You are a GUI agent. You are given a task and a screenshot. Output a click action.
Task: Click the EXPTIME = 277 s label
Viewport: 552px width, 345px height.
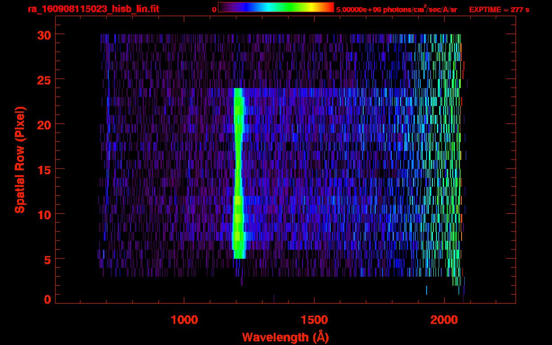[499, 9]
